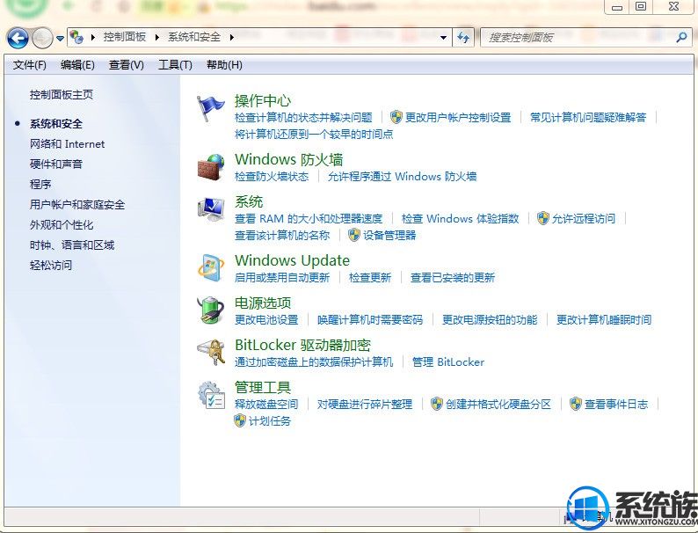
Task: Click the search magnifier icon
Action: pos(681,38)
